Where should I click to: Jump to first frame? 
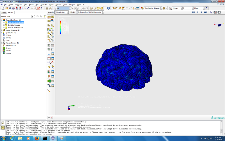(x=193, y=12)
